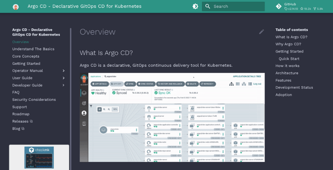Click the pods grid view icon
This screenshot has height=170, width=333.
coord(238,84)
